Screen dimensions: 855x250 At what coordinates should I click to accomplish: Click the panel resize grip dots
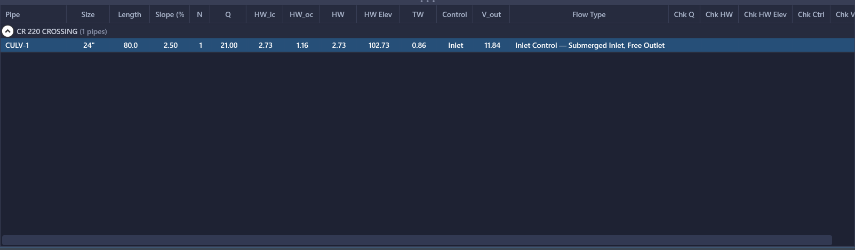[x=427, y=2]
